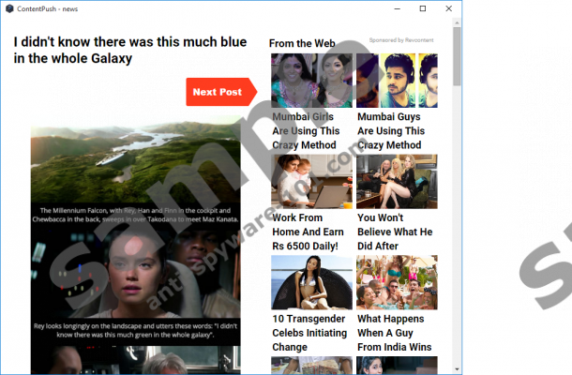This screenshot has width=572, height=375.
Task: Open the 'You Won't Believe' ad image
Action: point(397,182)
